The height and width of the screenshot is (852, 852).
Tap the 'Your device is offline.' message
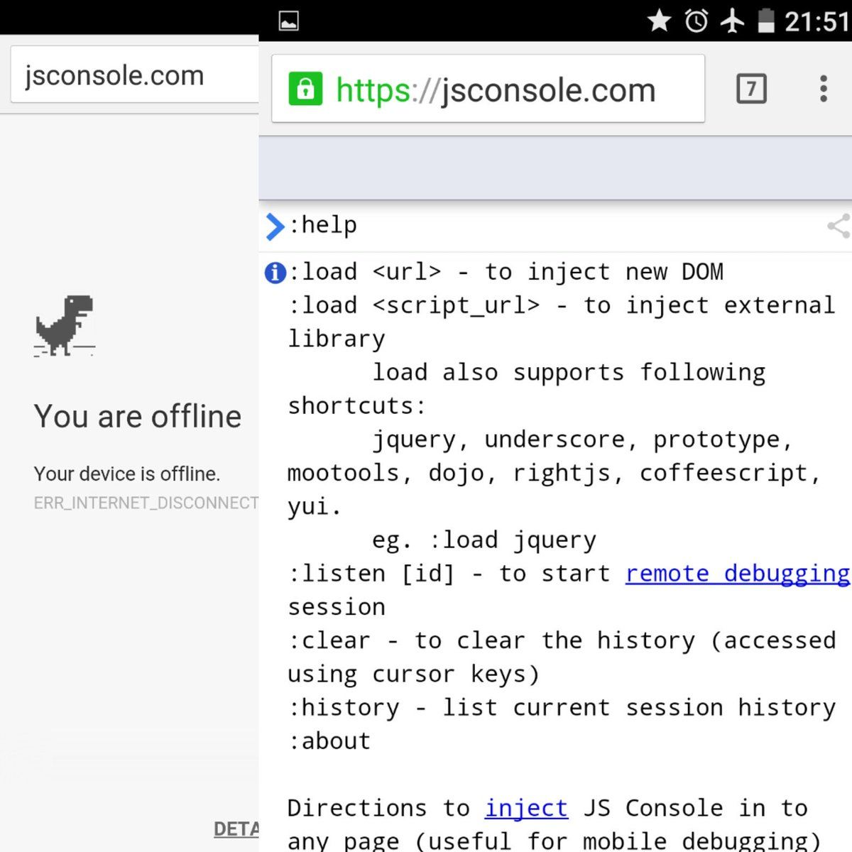click(127, 474)
